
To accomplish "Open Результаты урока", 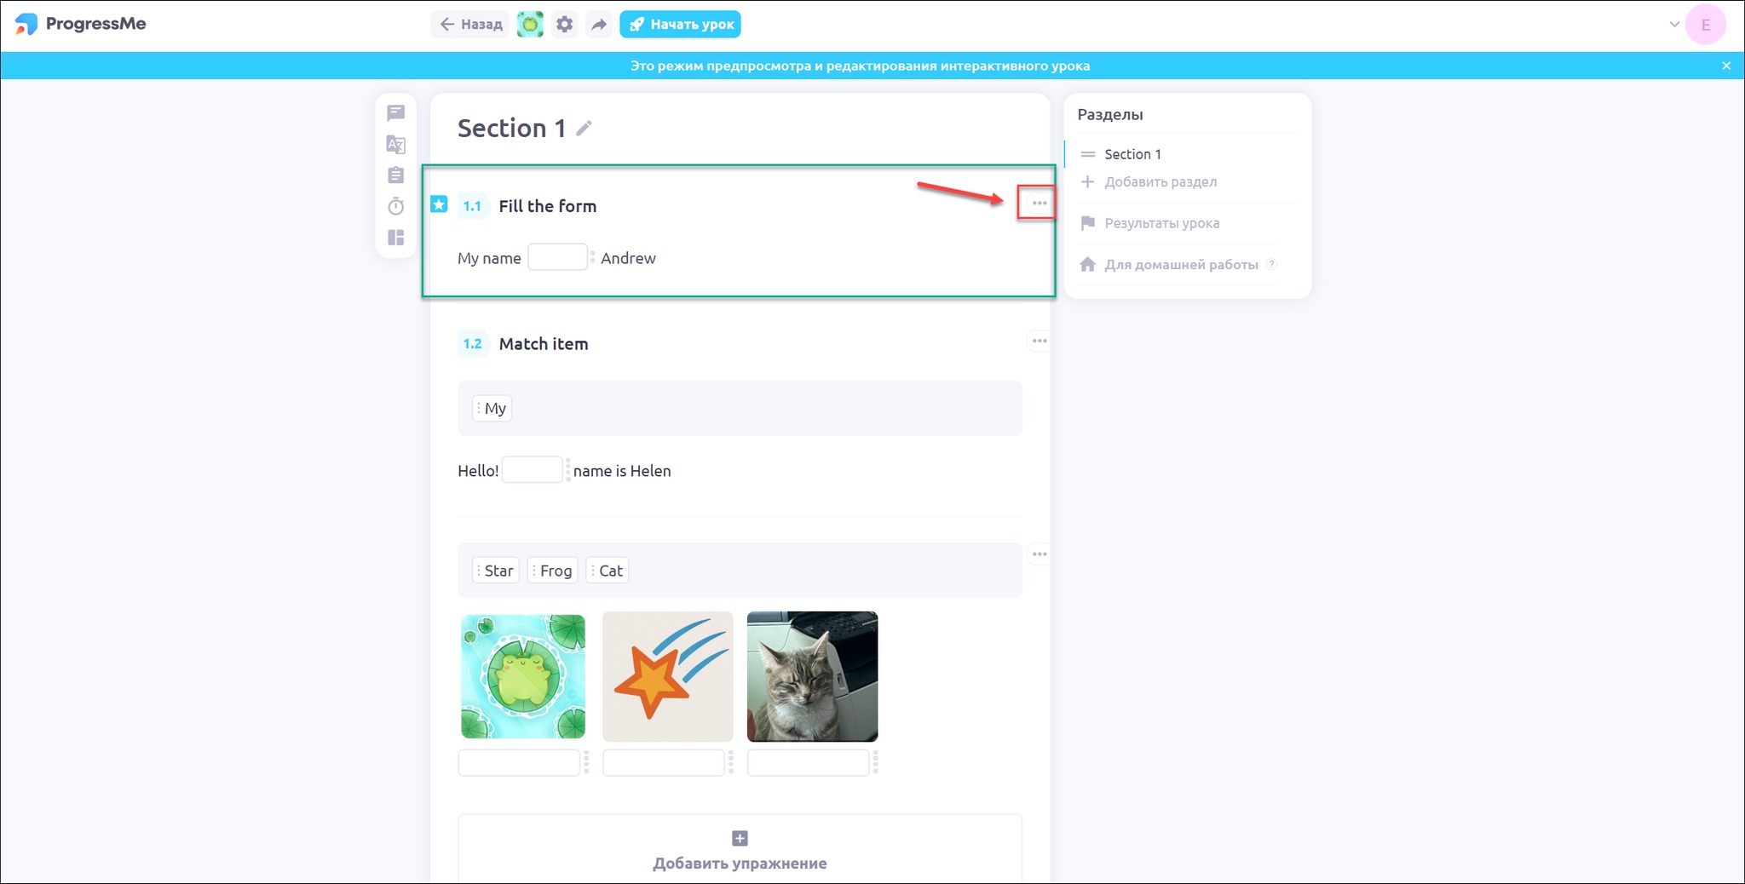I will coord(1162,223).
